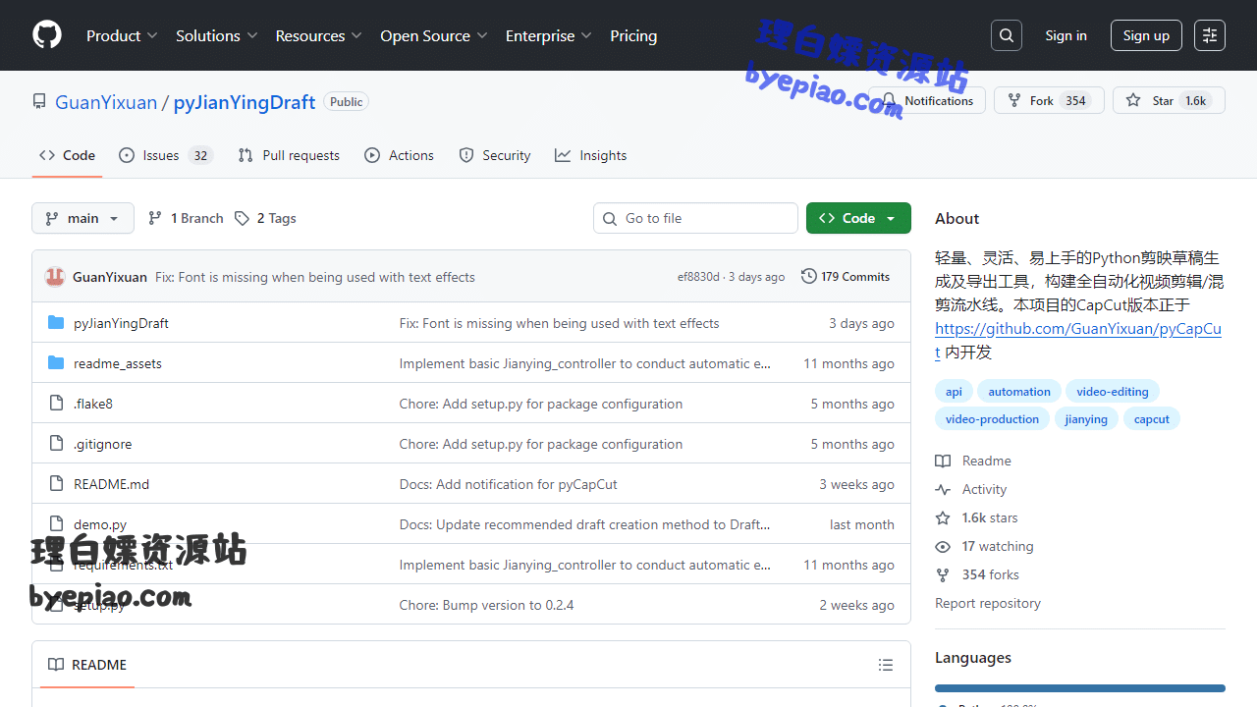Viewport: 1257px width, 707px height.
Task: Expand the Solutions menu
Action: [x=216, y=35]
